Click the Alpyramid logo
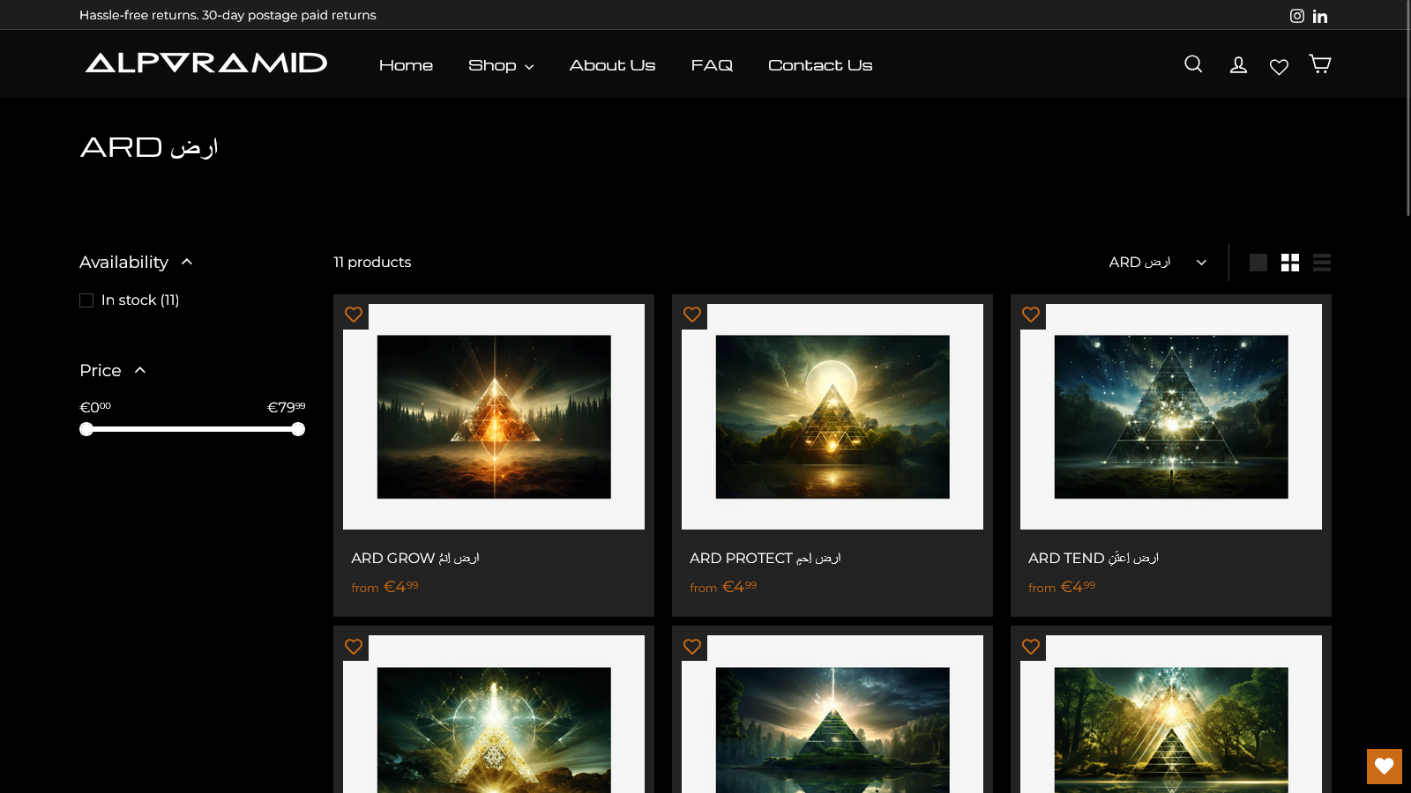 pos(206,63)
